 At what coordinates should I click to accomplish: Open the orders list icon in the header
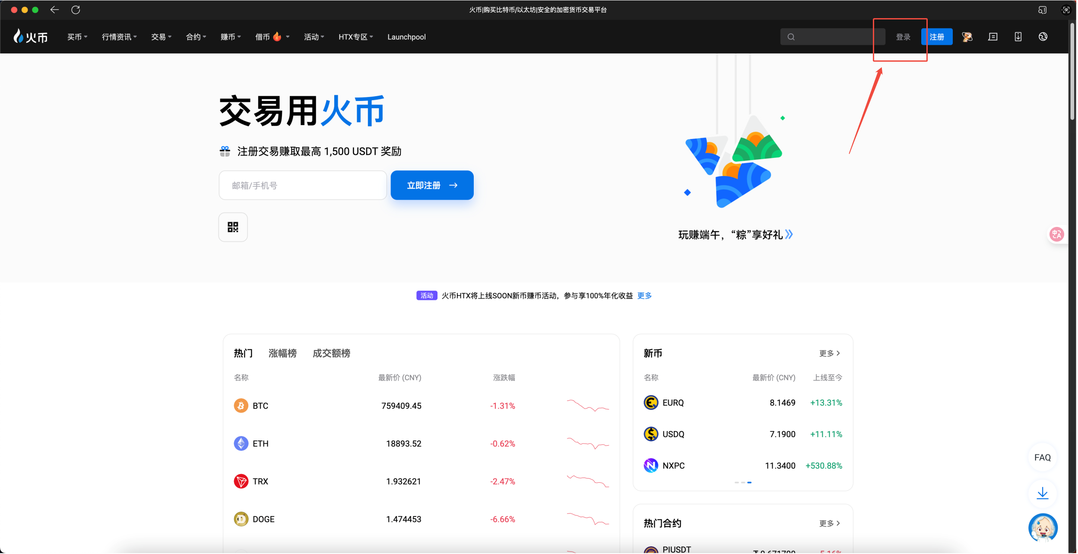point(993,37)
